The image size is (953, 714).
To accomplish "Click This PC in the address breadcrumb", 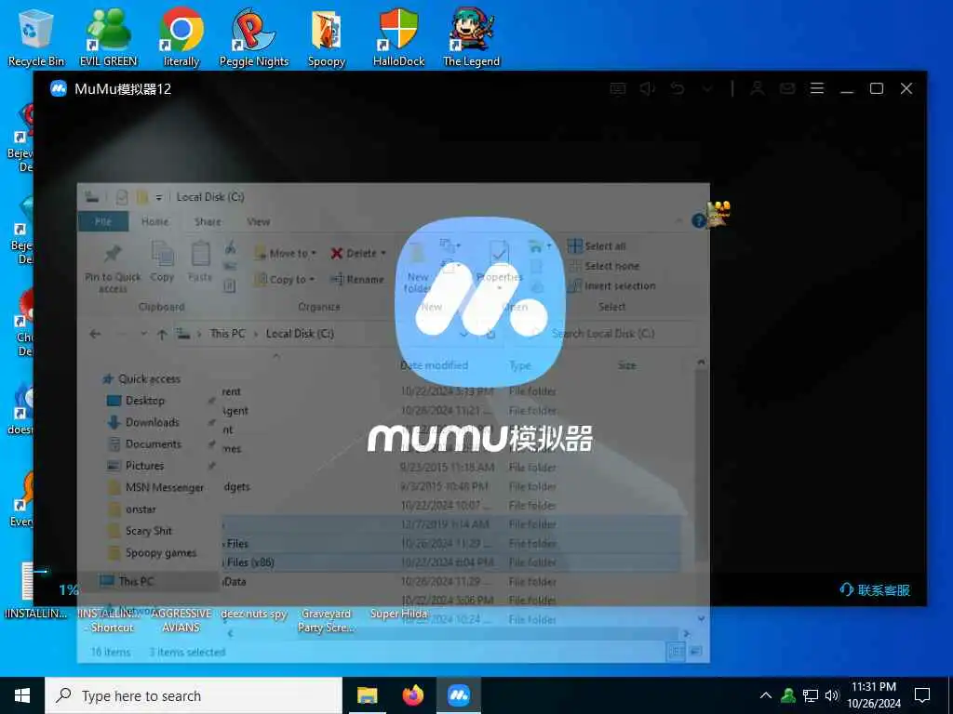I will [x=227, y=334].
